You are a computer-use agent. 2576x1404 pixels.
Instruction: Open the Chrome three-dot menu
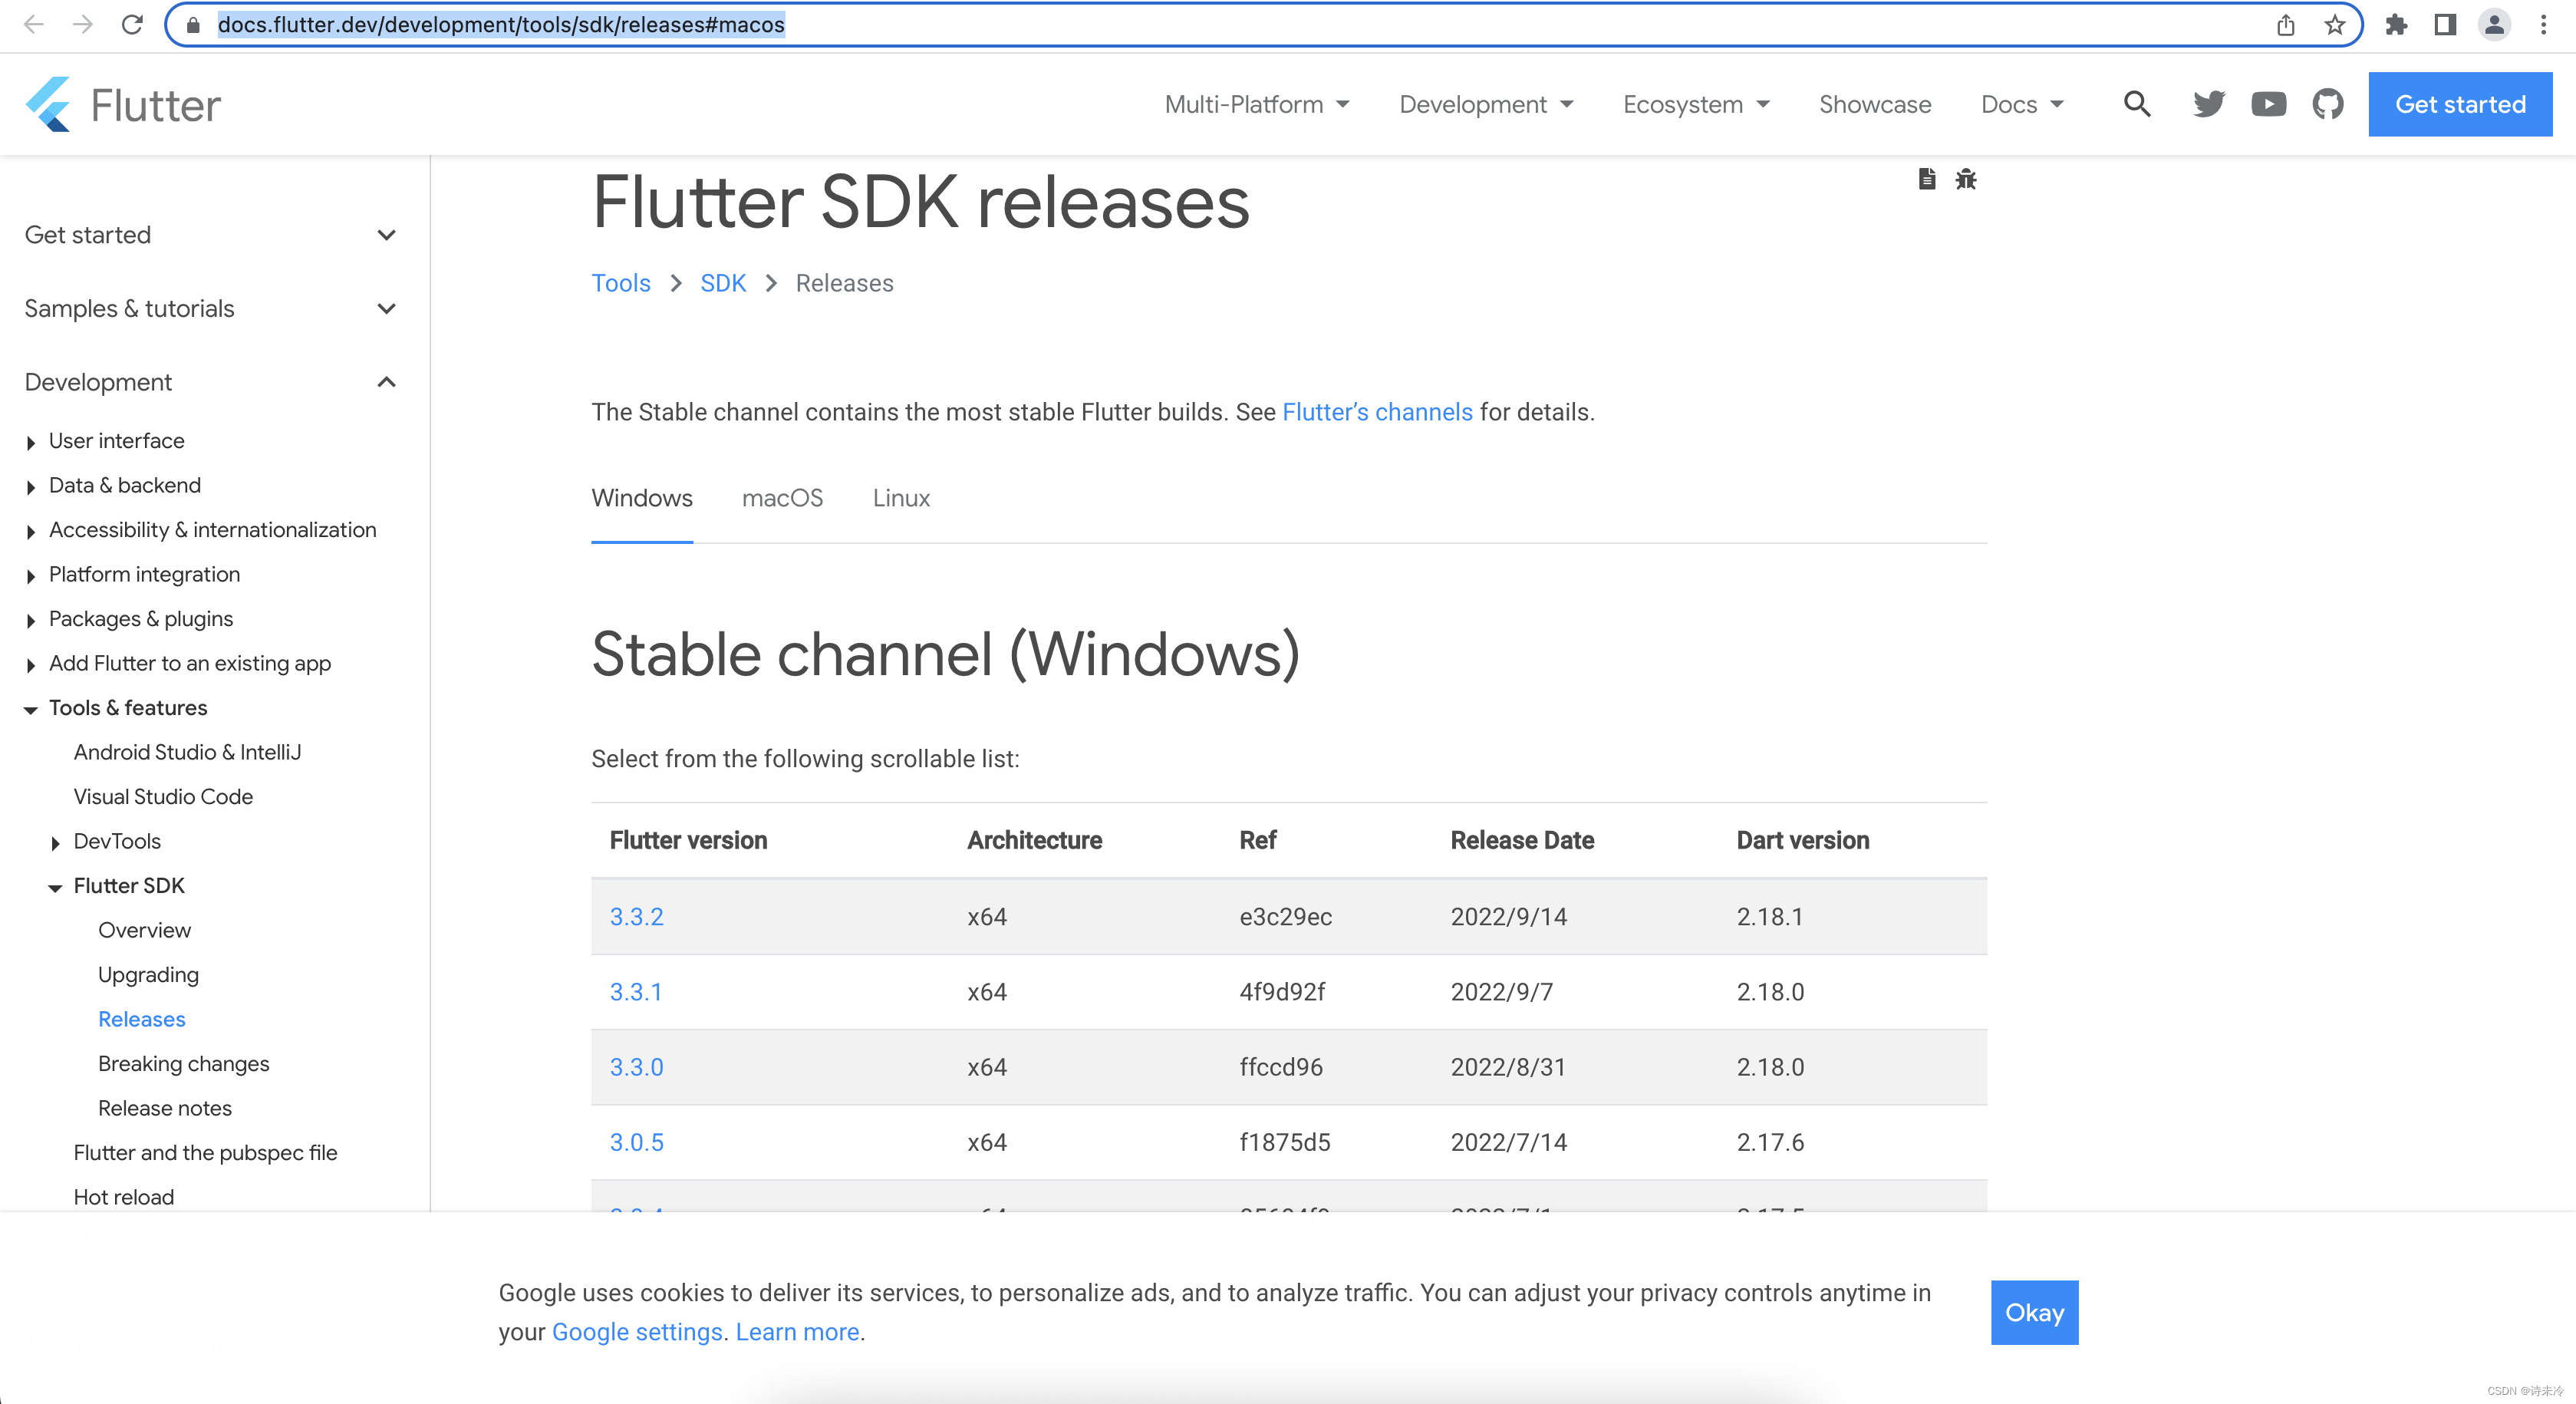click(x=2544, y=24)
